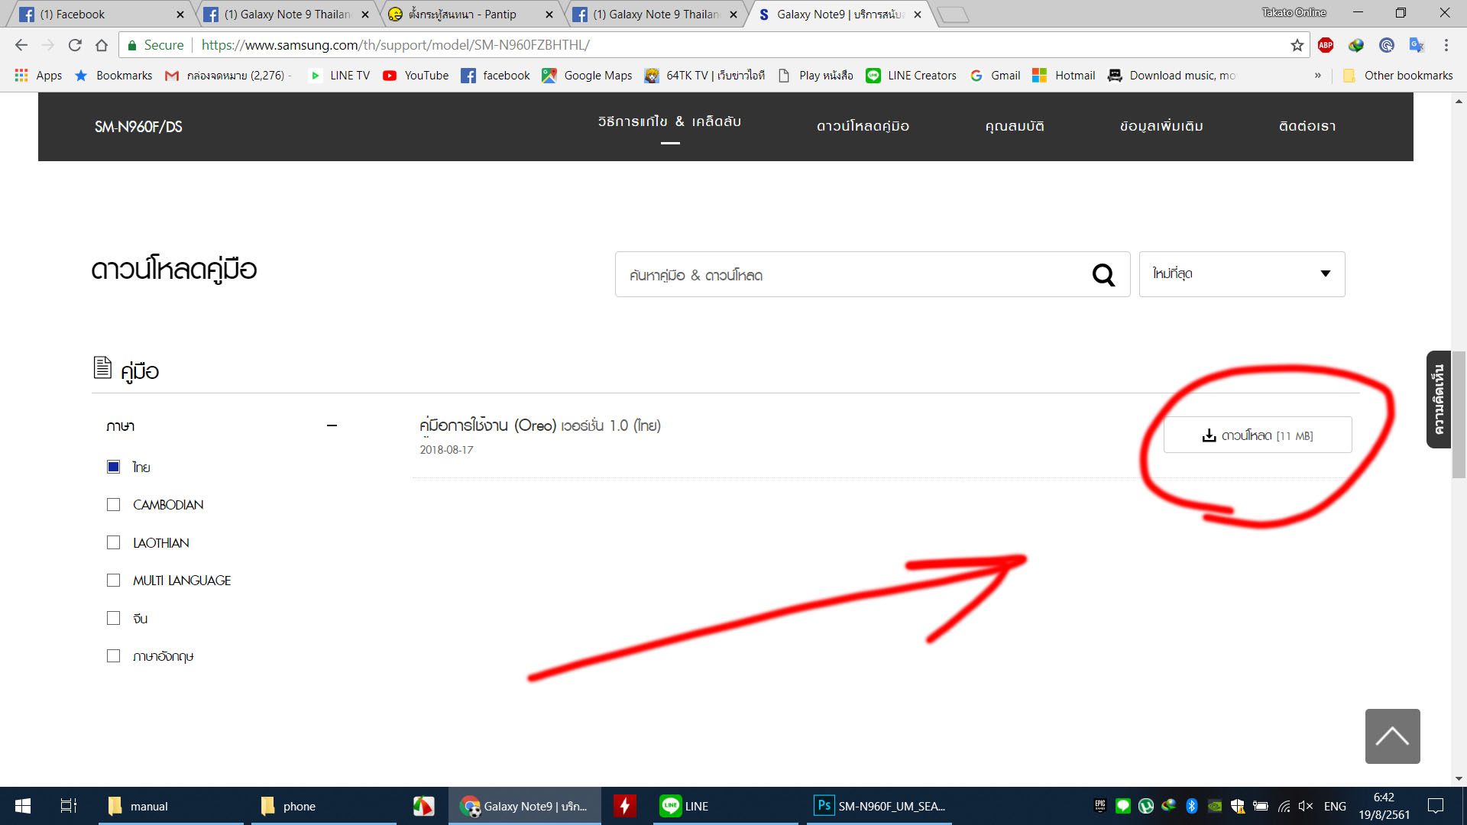
Task: Open the Gmail bookmark
Action: pyautogui.click(x=996, y=75)
